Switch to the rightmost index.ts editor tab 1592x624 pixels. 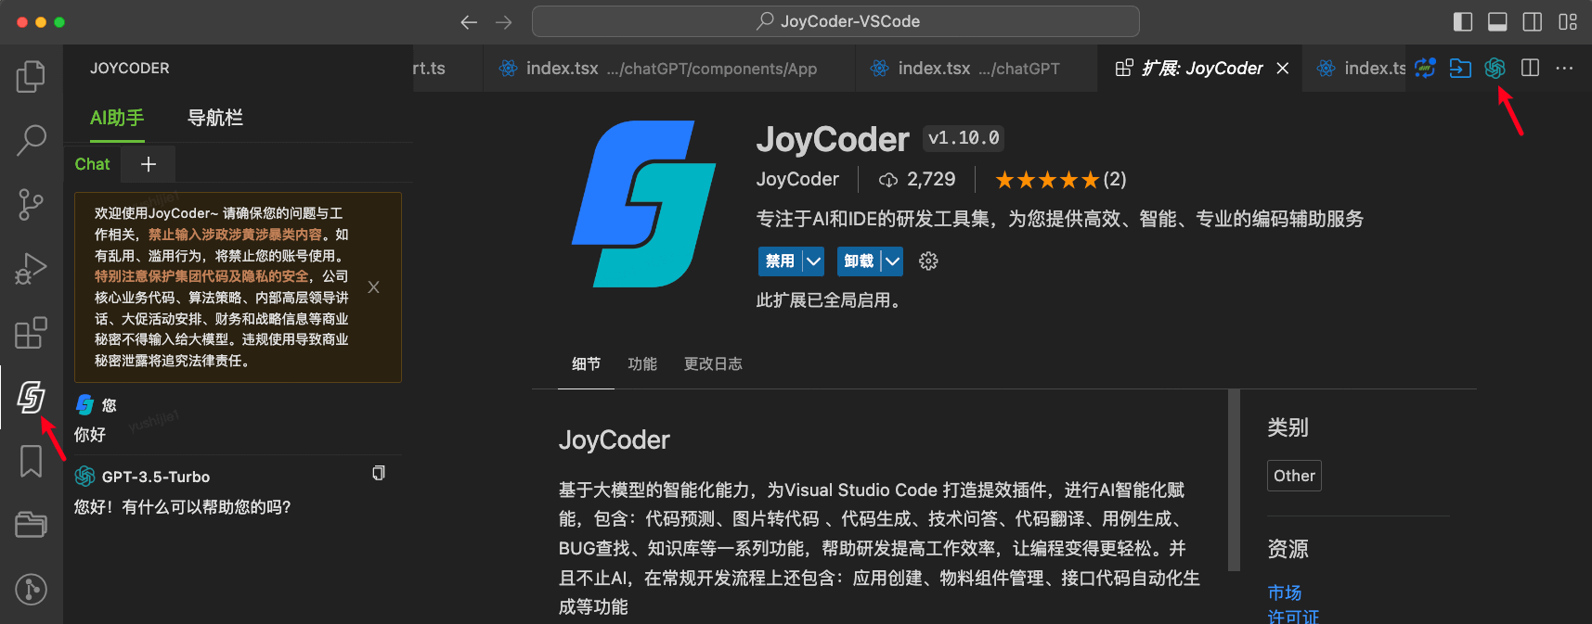click(x=1355, y=69)
